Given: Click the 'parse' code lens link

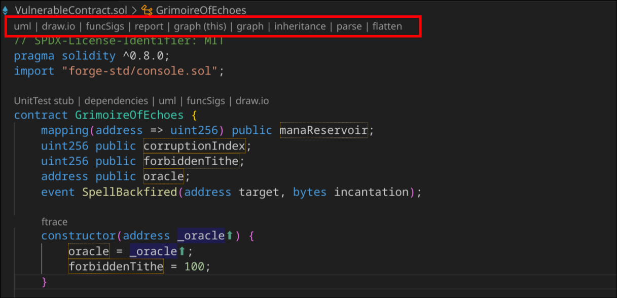Looking at the screenshot, I should [349, 26].
